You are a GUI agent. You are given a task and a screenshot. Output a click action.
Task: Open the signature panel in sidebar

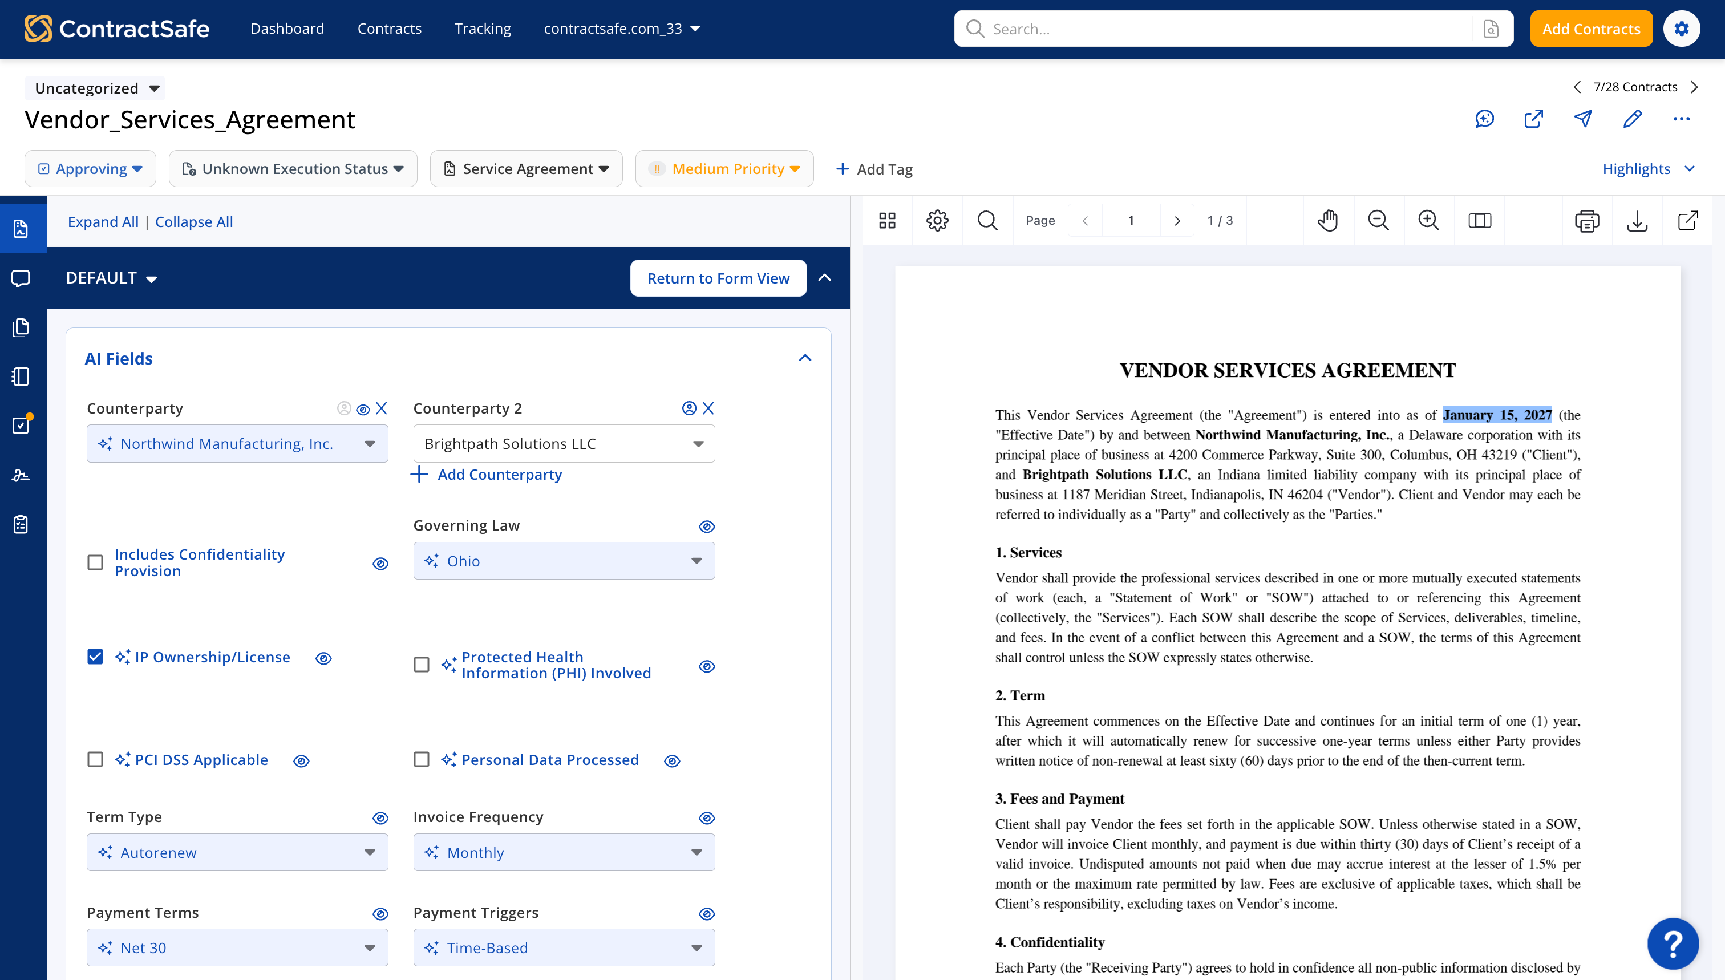(21, 475)
